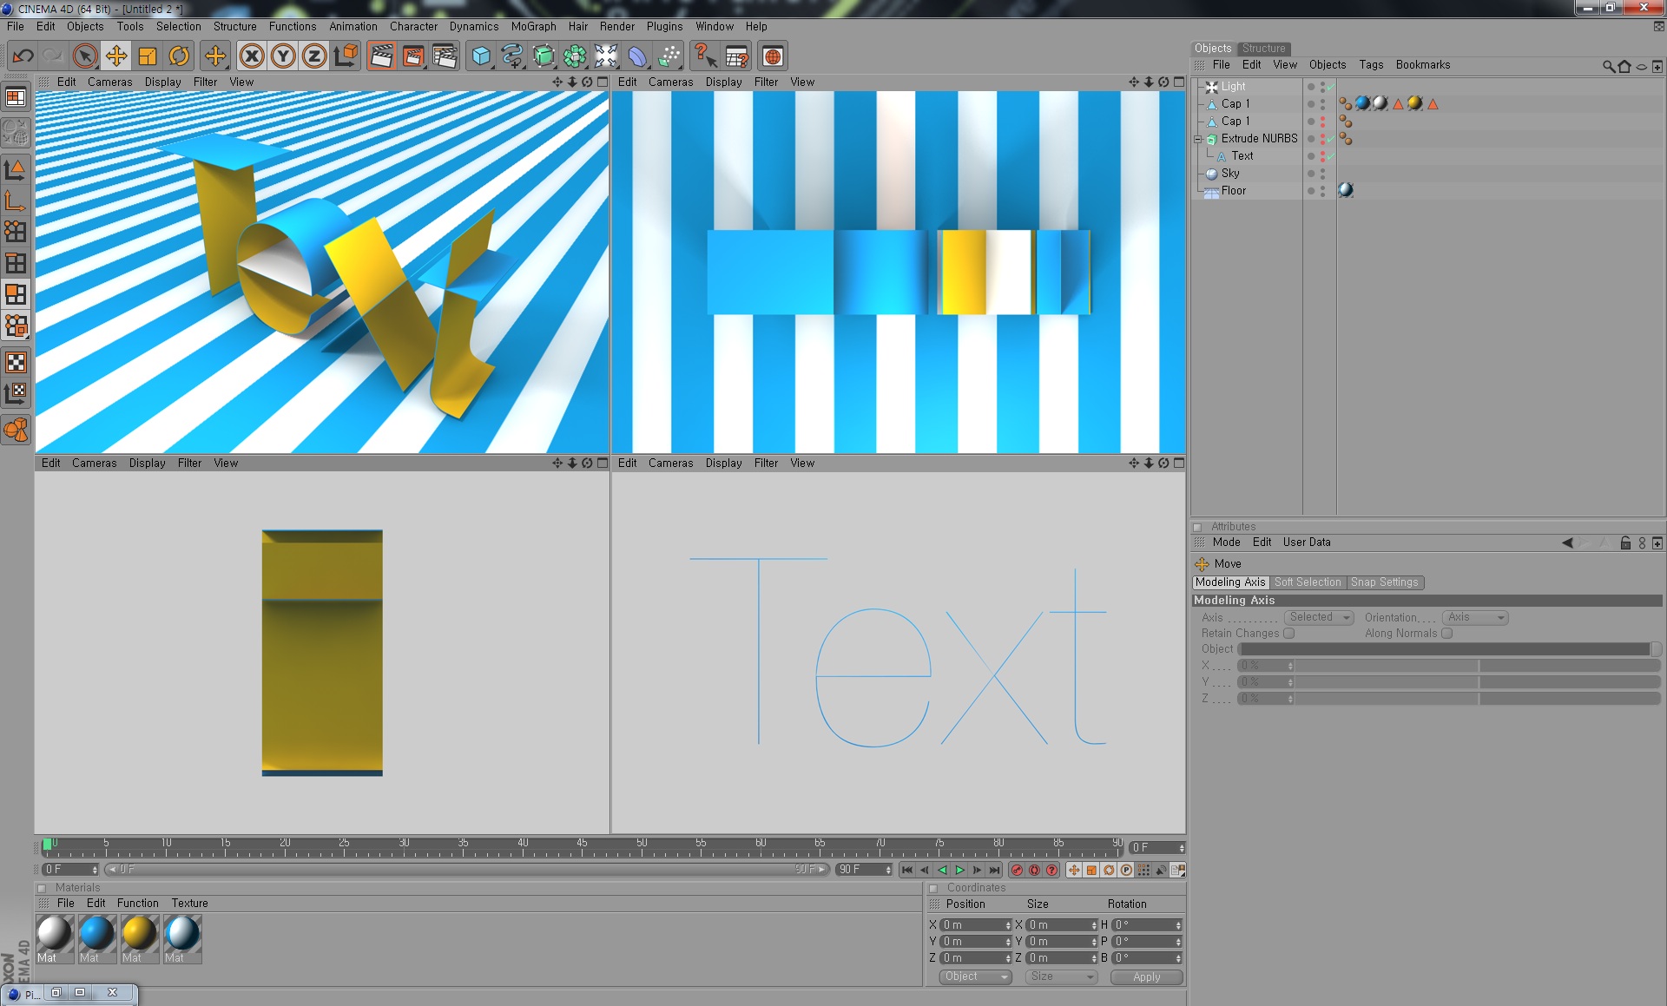Activate the Rotate tool in top toolbar
Image resolution: width=1667 pixels, height=1006 pixels.
179,56
